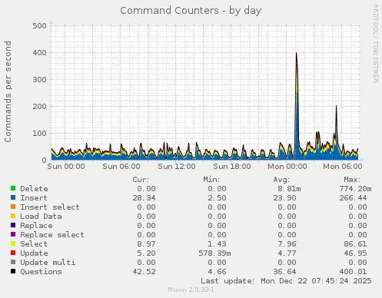Click Questions maximum value 400.01

(353, 272)
